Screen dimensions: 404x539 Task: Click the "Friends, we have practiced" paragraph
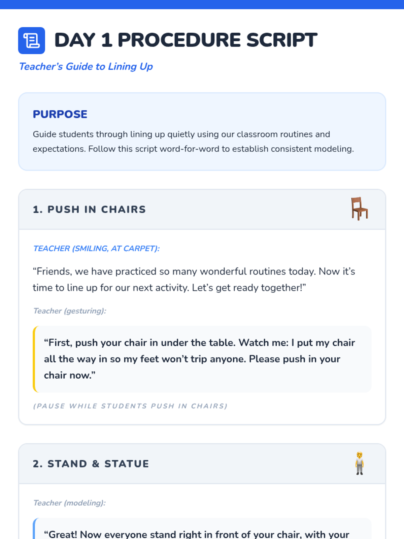pos(194,279)
